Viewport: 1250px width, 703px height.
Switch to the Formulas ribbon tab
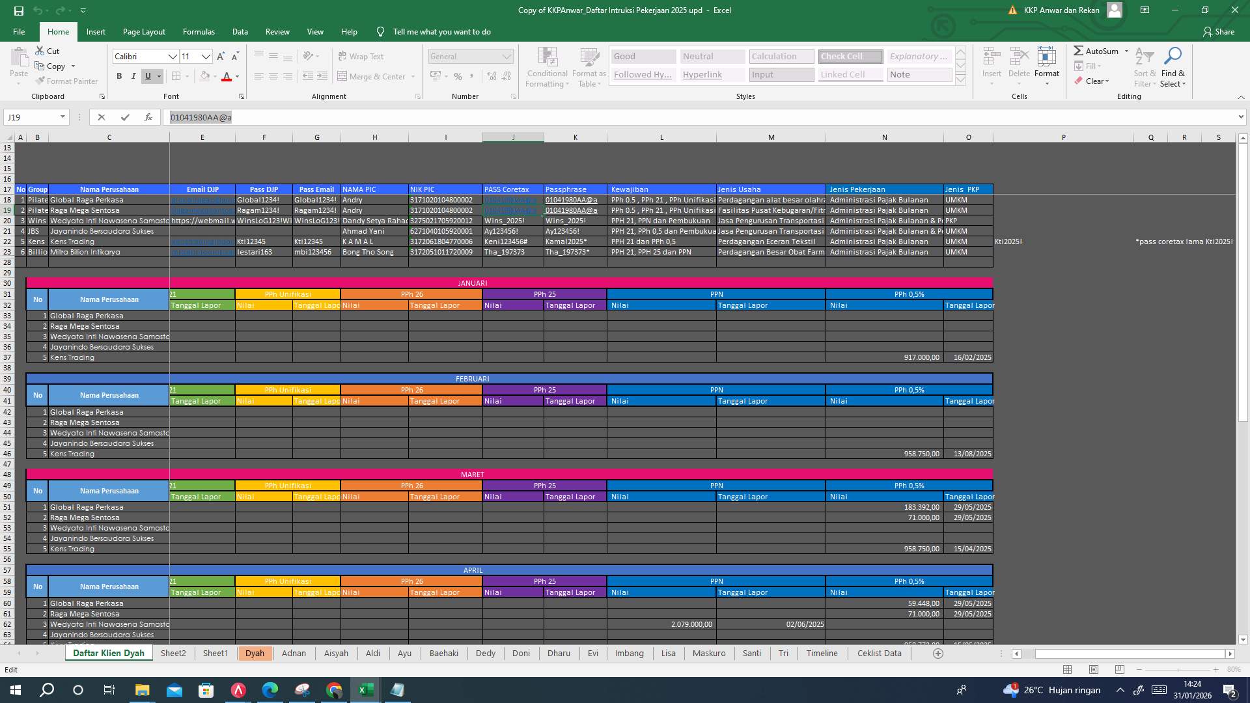pyautogui.click(x=199, y=31)
